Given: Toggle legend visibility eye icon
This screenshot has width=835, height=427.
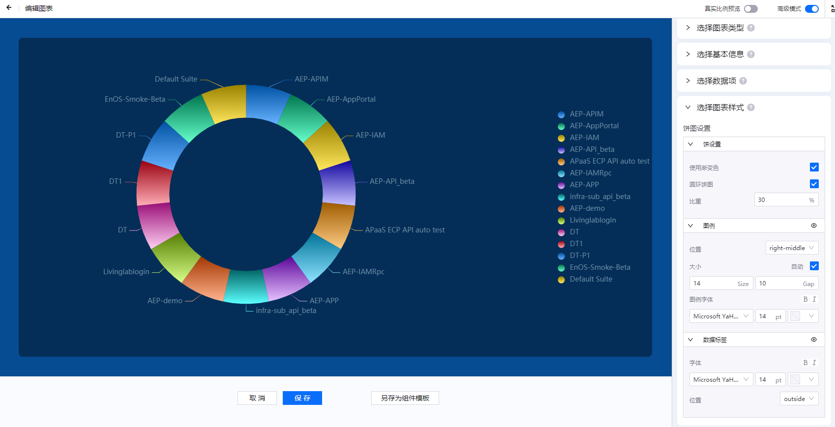Looking at the screenshot, I should 814,226.
